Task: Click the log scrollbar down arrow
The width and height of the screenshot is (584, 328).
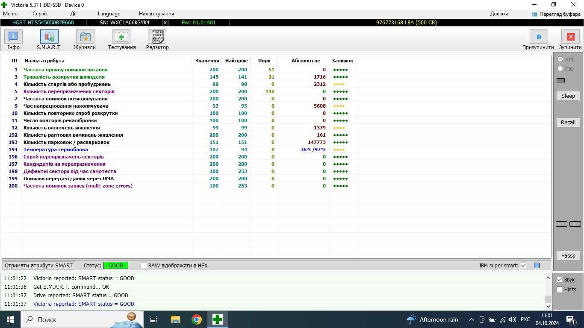Action: coord(548,306)
